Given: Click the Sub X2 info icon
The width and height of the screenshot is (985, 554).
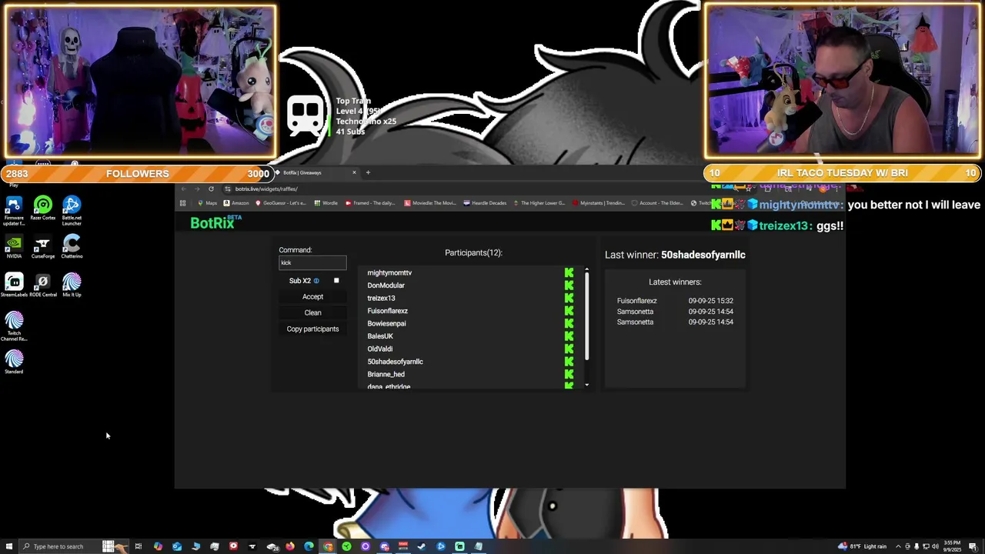Looking at the screenshot, I should click(316, 281).
